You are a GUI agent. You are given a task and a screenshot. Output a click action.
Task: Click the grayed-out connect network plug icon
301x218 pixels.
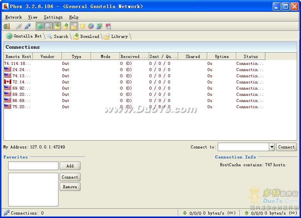click(x=19, y=26)
